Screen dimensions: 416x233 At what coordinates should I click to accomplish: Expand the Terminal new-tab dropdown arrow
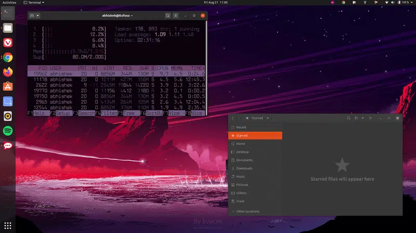37,16
